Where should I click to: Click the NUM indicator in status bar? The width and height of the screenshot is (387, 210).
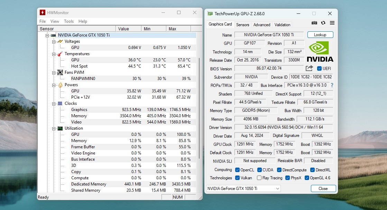click(178, 197)
